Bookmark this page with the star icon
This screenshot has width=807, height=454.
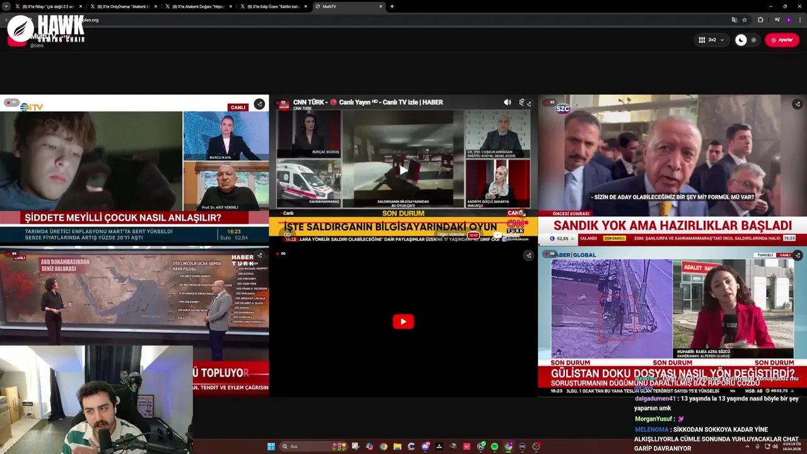pos(745,20)
